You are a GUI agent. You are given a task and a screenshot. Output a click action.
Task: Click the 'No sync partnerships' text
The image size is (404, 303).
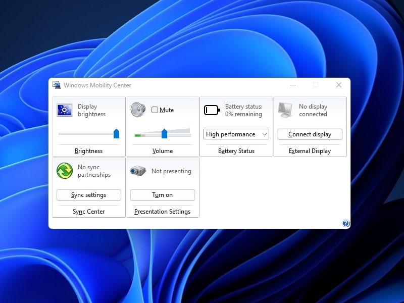(x=94, y=171)
